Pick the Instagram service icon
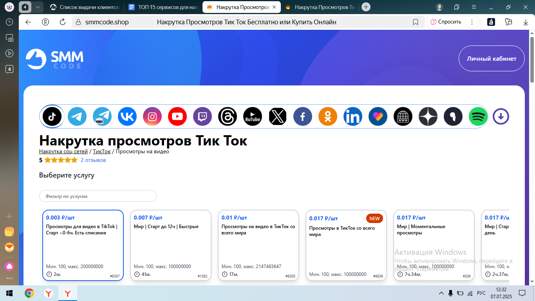Image resolution: width=535 pixels, height=301 pixels. tap(152, 116)
